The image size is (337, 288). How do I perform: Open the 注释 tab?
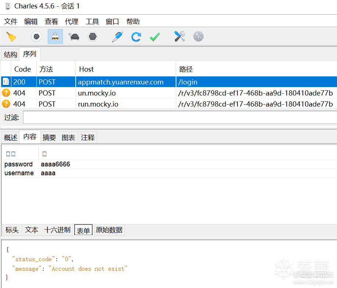pyautogui.click(x=88, y=137)
